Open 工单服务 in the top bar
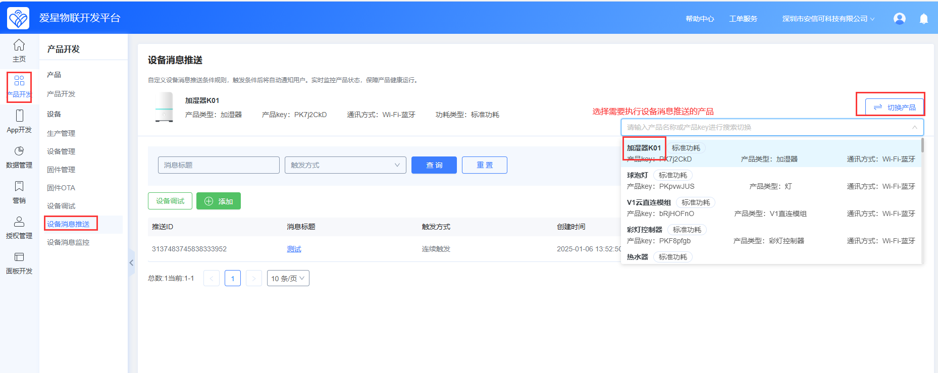 click(x=743, y=19)
